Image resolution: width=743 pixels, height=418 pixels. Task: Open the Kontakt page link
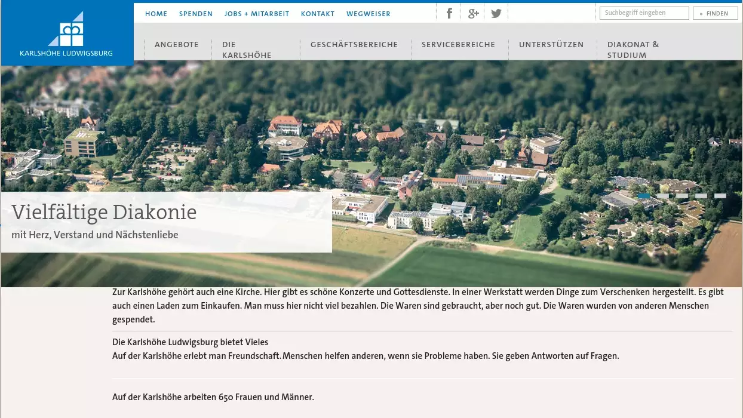317,14
